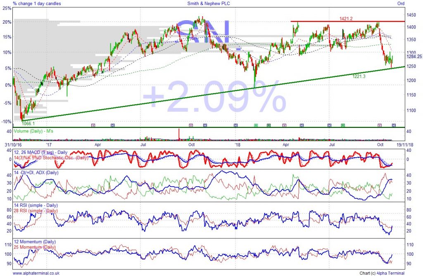Open the D marker in early May 2018

coord(302,125)
